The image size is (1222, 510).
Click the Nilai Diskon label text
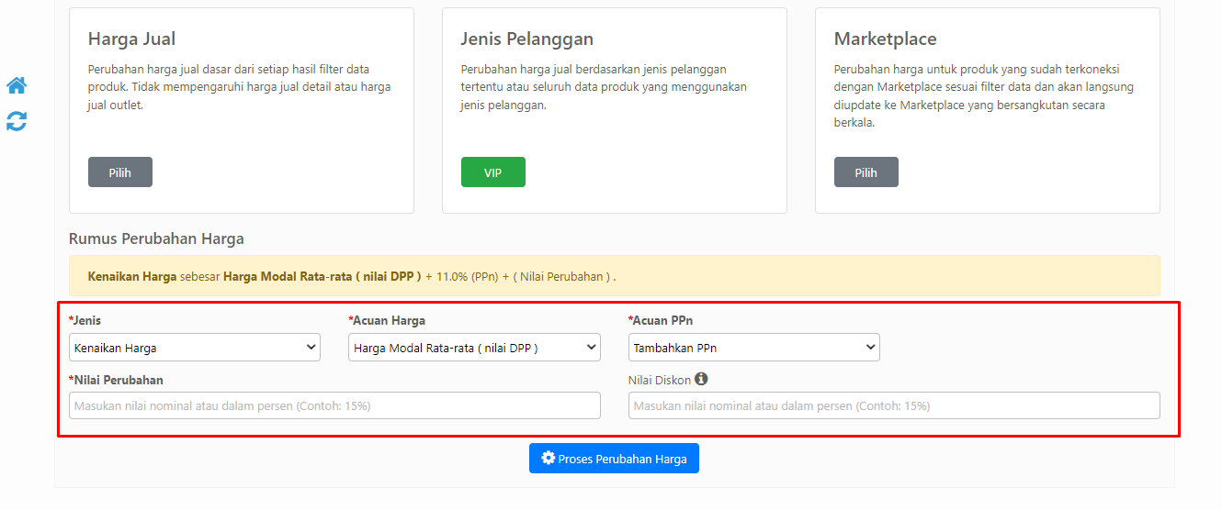point(660,380)
